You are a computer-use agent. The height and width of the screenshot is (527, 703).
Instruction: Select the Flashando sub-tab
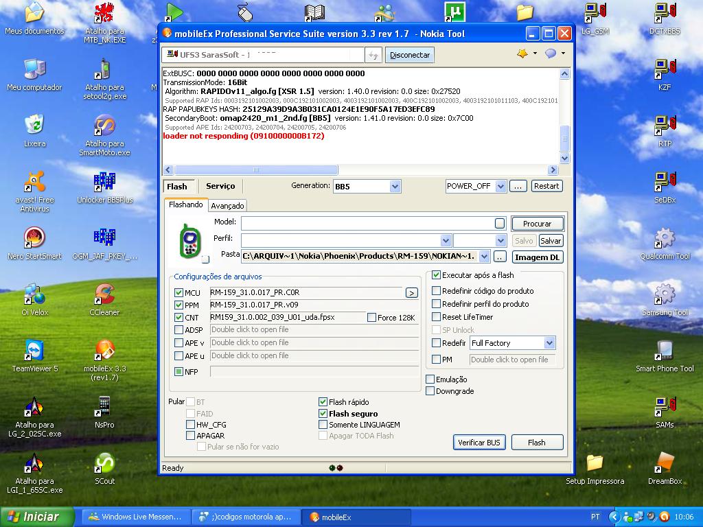[185, 204]
